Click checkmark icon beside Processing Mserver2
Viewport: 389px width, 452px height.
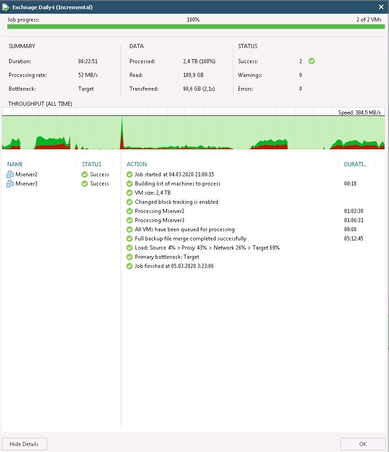(x=130, y=211)
